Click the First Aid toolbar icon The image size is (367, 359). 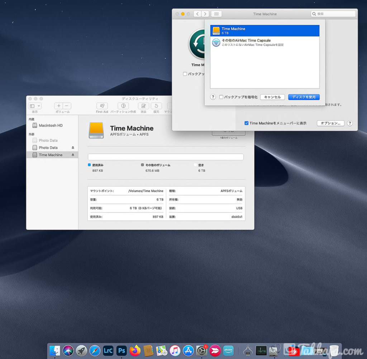[102, 106]
